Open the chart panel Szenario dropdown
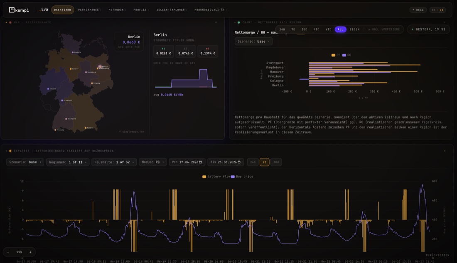The width and height of the screenshot is (457, 263). click(253, 41)
